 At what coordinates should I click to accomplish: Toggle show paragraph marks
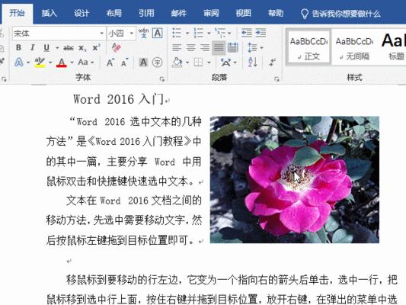point(272,63)
